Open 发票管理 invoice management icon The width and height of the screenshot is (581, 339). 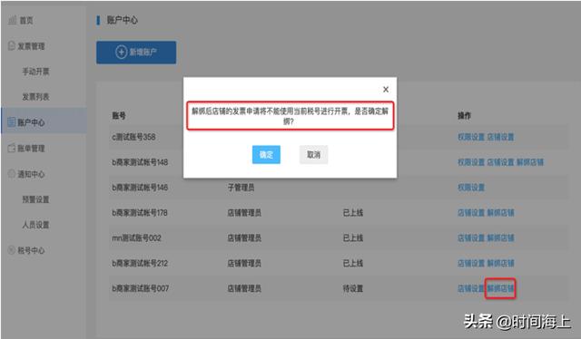coord(12,46)
